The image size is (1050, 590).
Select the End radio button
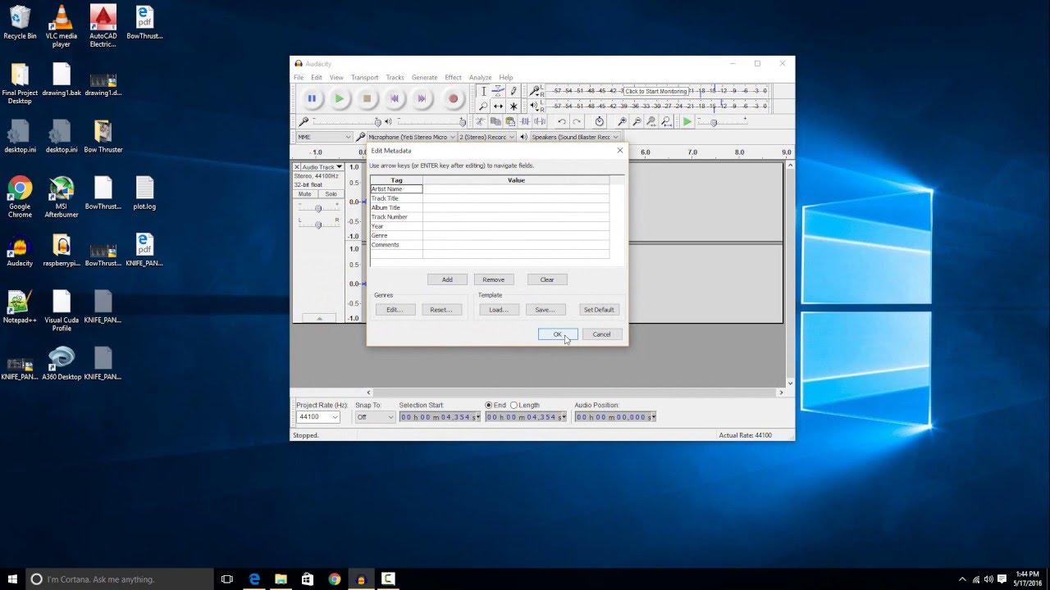[x=489, y=405]
